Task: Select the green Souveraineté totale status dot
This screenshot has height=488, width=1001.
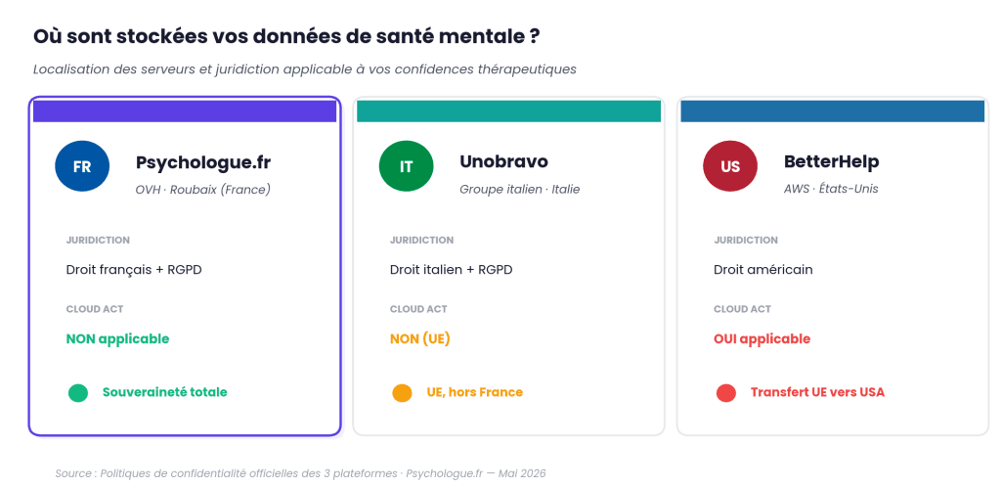Action: (x=78, y=393)
